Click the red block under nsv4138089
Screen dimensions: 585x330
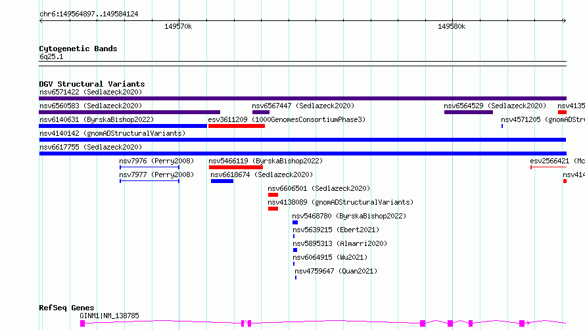(273, 209)
